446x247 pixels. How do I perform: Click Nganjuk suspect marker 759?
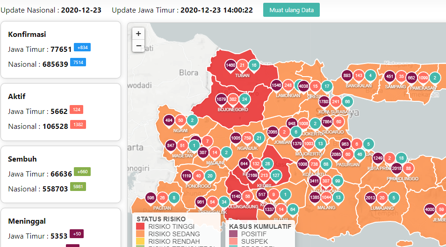click(247, 138)
